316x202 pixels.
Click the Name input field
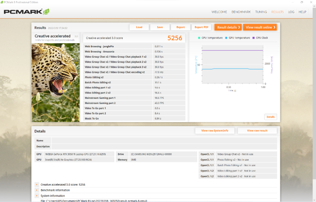(164, 141)
